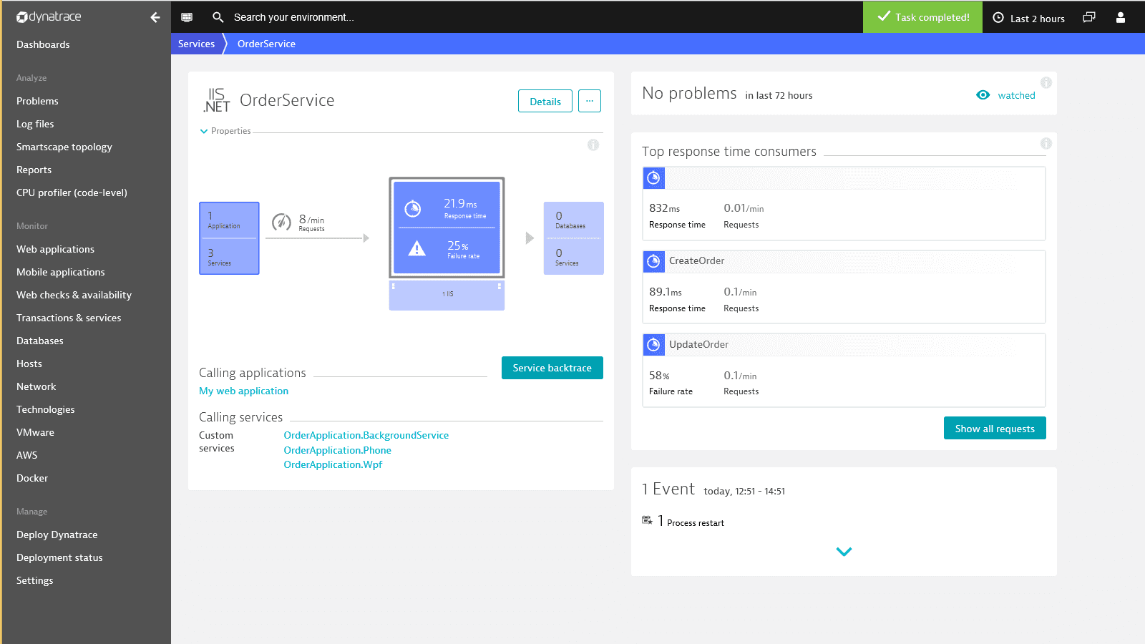This screenshot has height=644, width=1145.
Task: Click the process restart event icon
Action: tap(647, 520)
